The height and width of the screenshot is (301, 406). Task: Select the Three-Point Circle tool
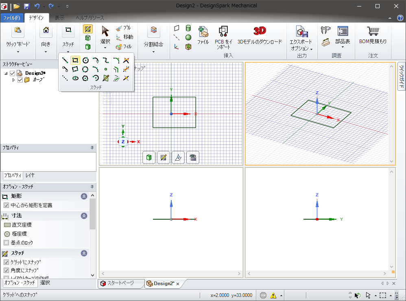tap(85, 69)
